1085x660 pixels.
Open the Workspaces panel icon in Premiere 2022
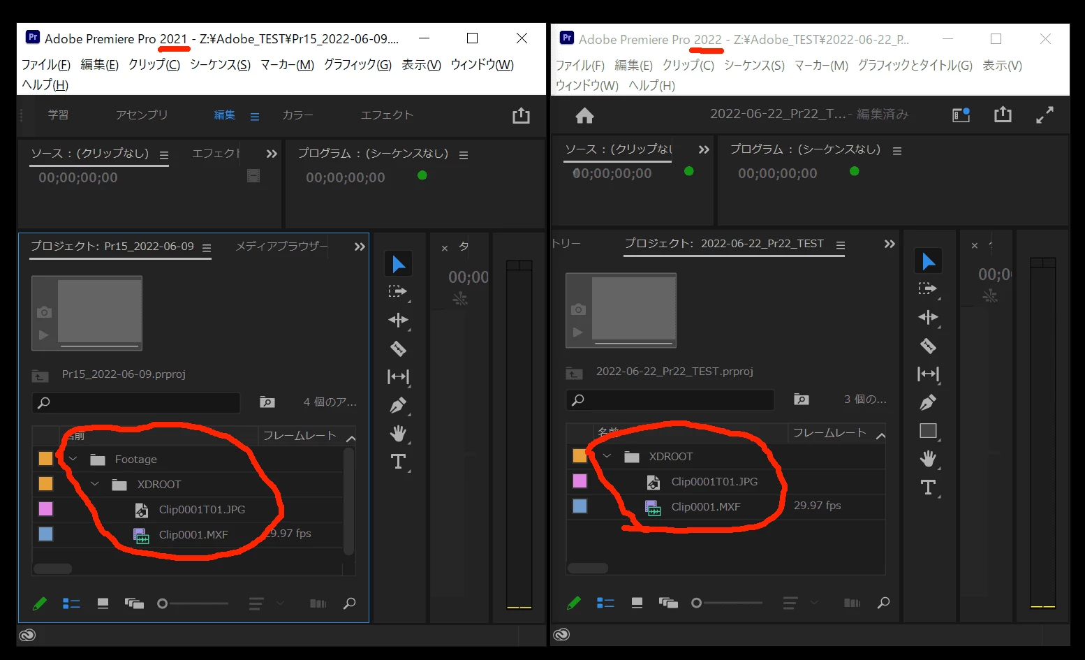tap(961, 115)
